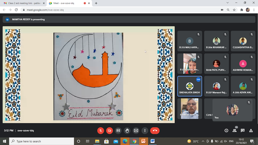The height and width of the screenshot is (145, 258).
Task: Turn on the camera
Action: tap(109, 131)
